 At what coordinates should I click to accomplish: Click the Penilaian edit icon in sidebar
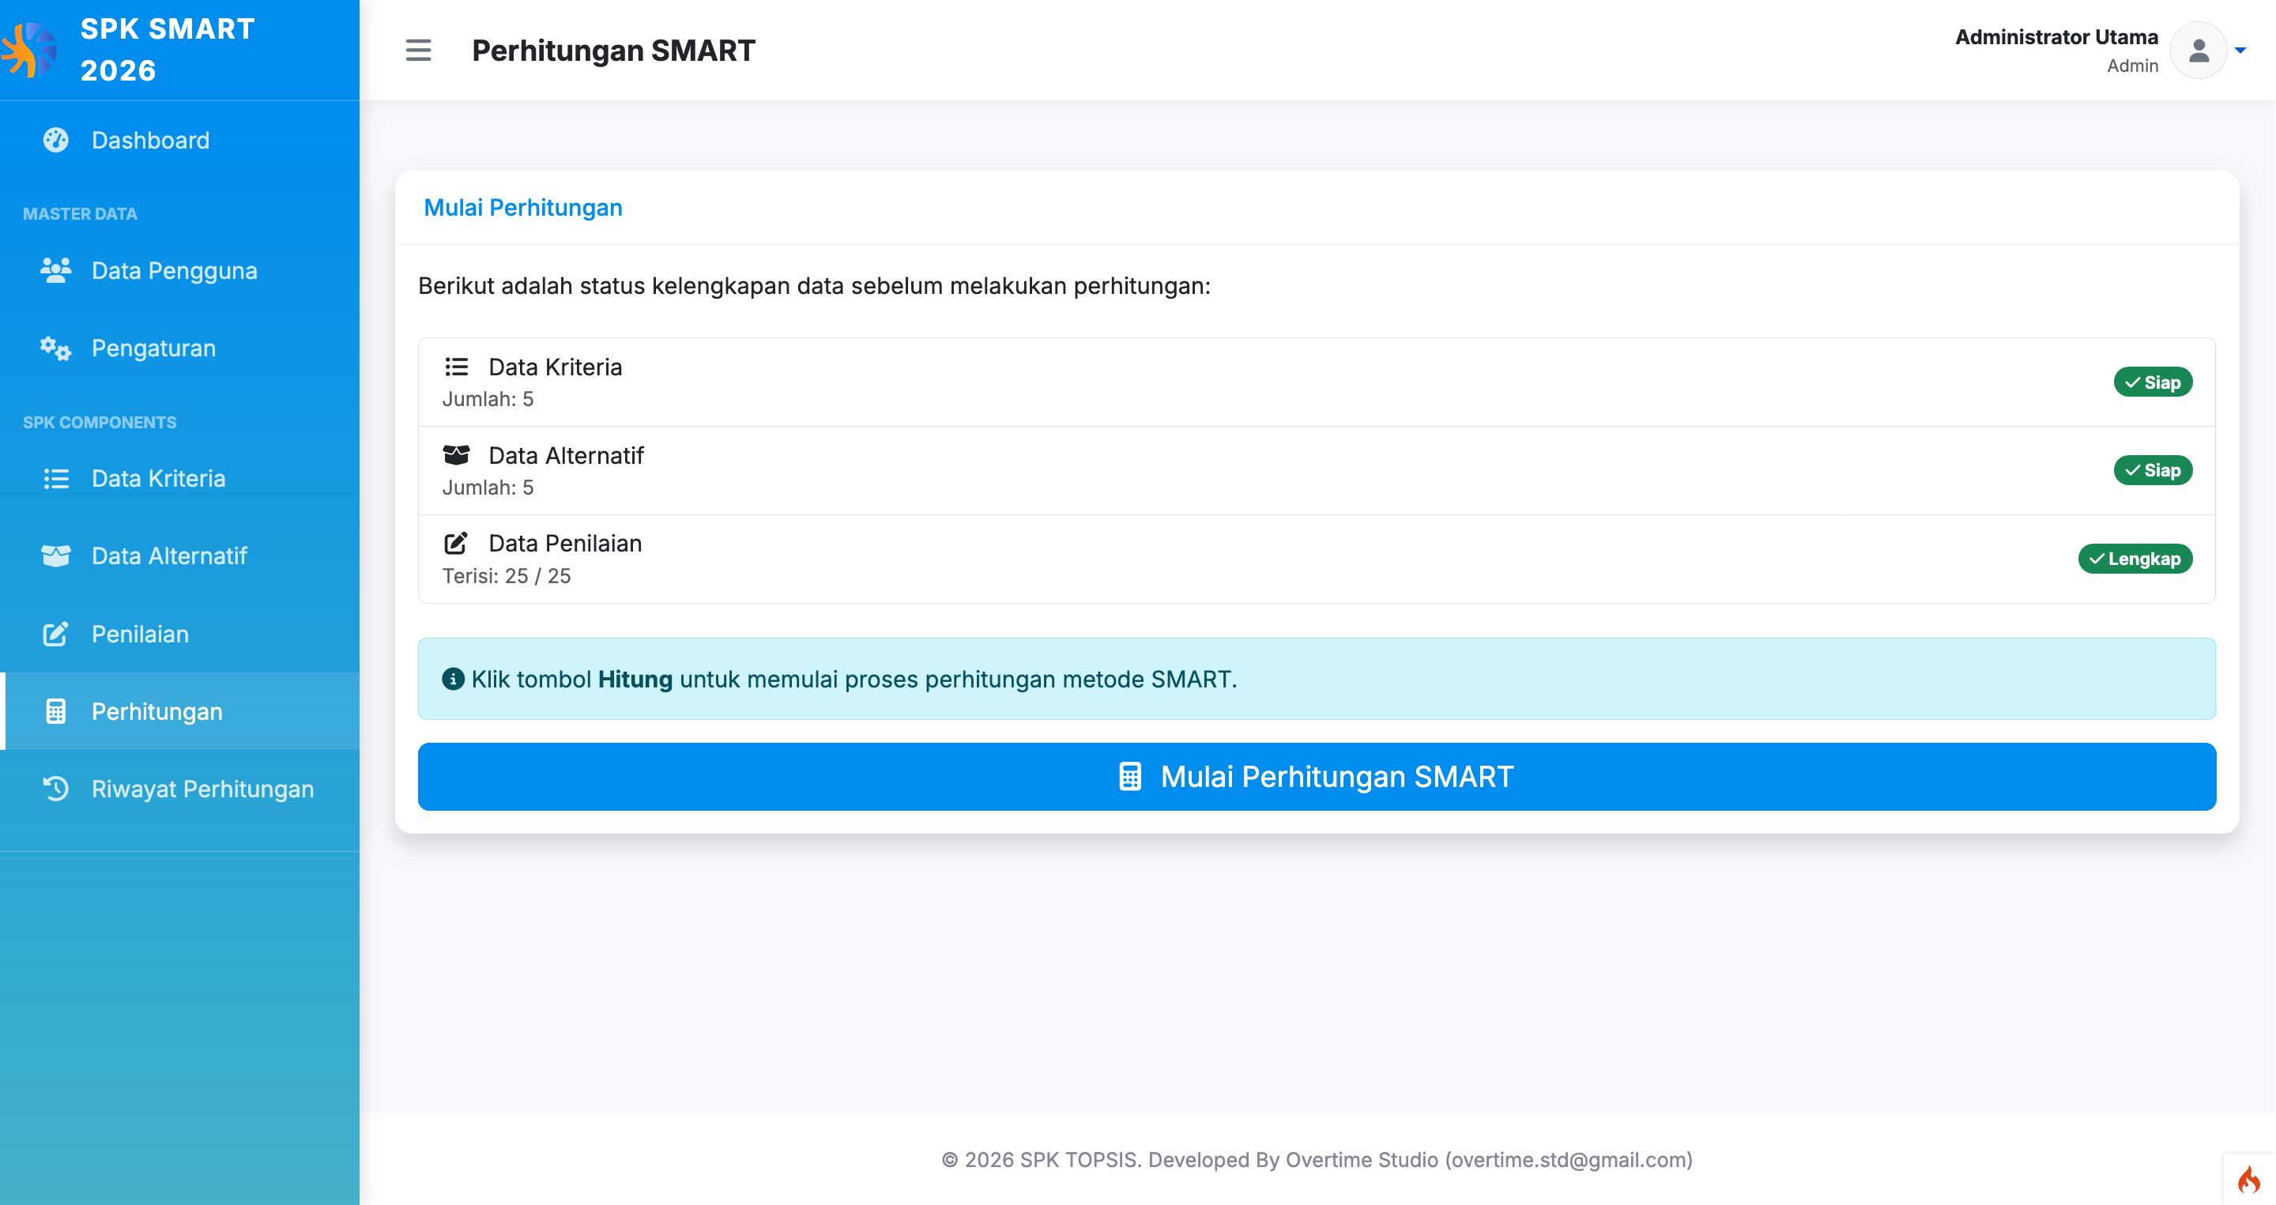pyautogui.click(x=55, y=635)
